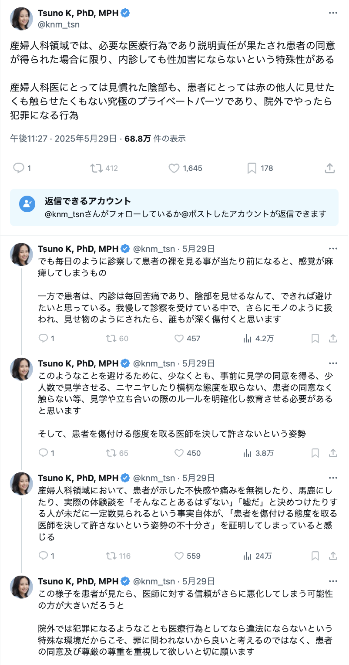Like the main post with 1,645 likes

(x=174, y=168)
